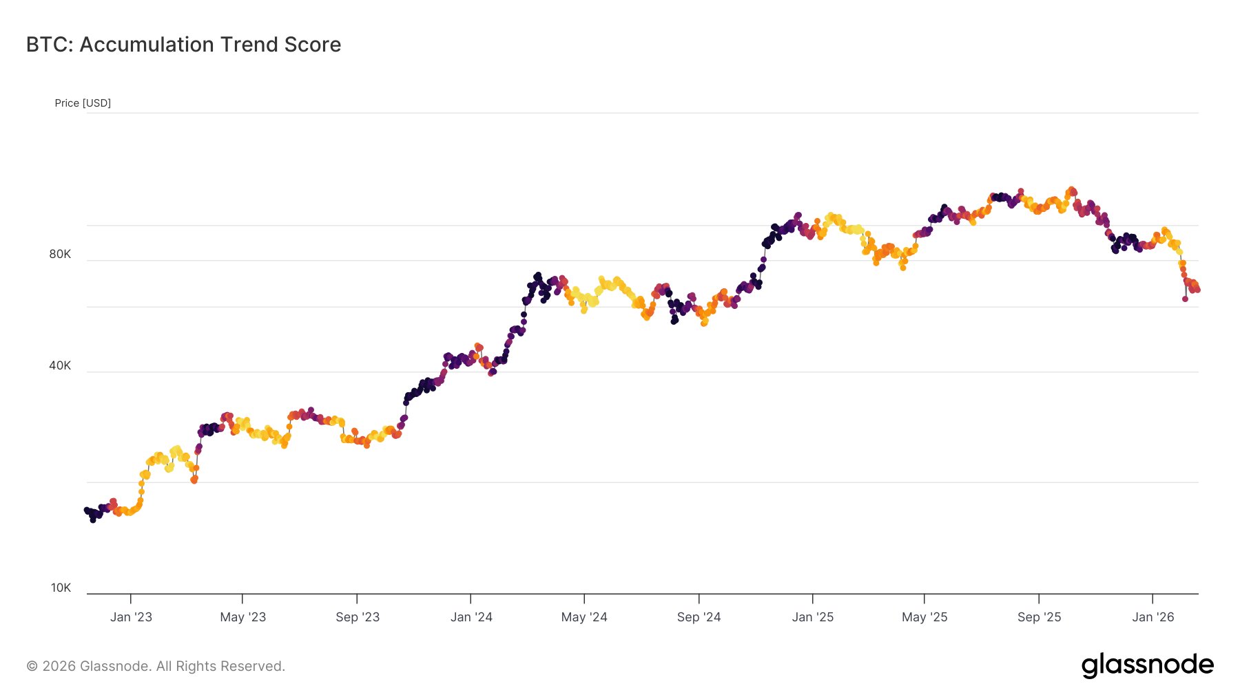Click the 40K price axis label
The height and width of the screenshot is (697, 1240).
[60, 366]
